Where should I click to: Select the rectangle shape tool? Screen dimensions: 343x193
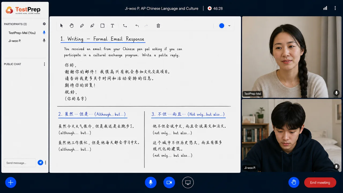tap(102, 26)
